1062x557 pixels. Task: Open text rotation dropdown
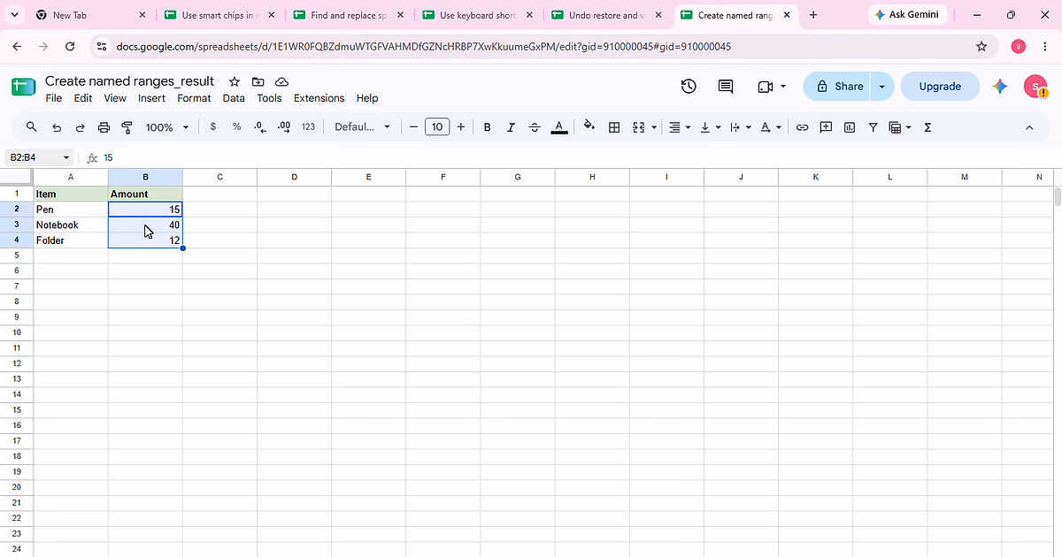tap(771, 127)
